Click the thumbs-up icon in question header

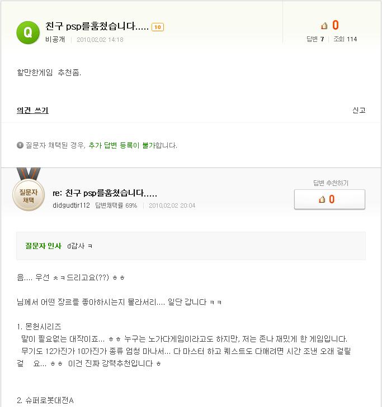click(x=324, y=26)
